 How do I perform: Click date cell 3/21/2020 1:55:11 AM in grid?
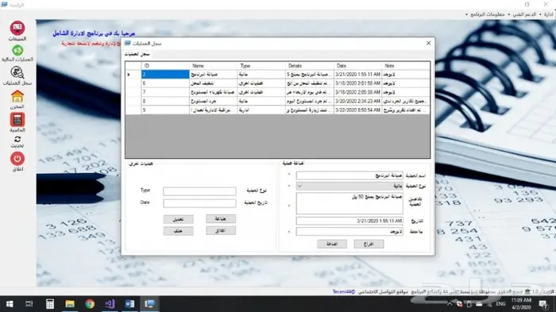357,75
